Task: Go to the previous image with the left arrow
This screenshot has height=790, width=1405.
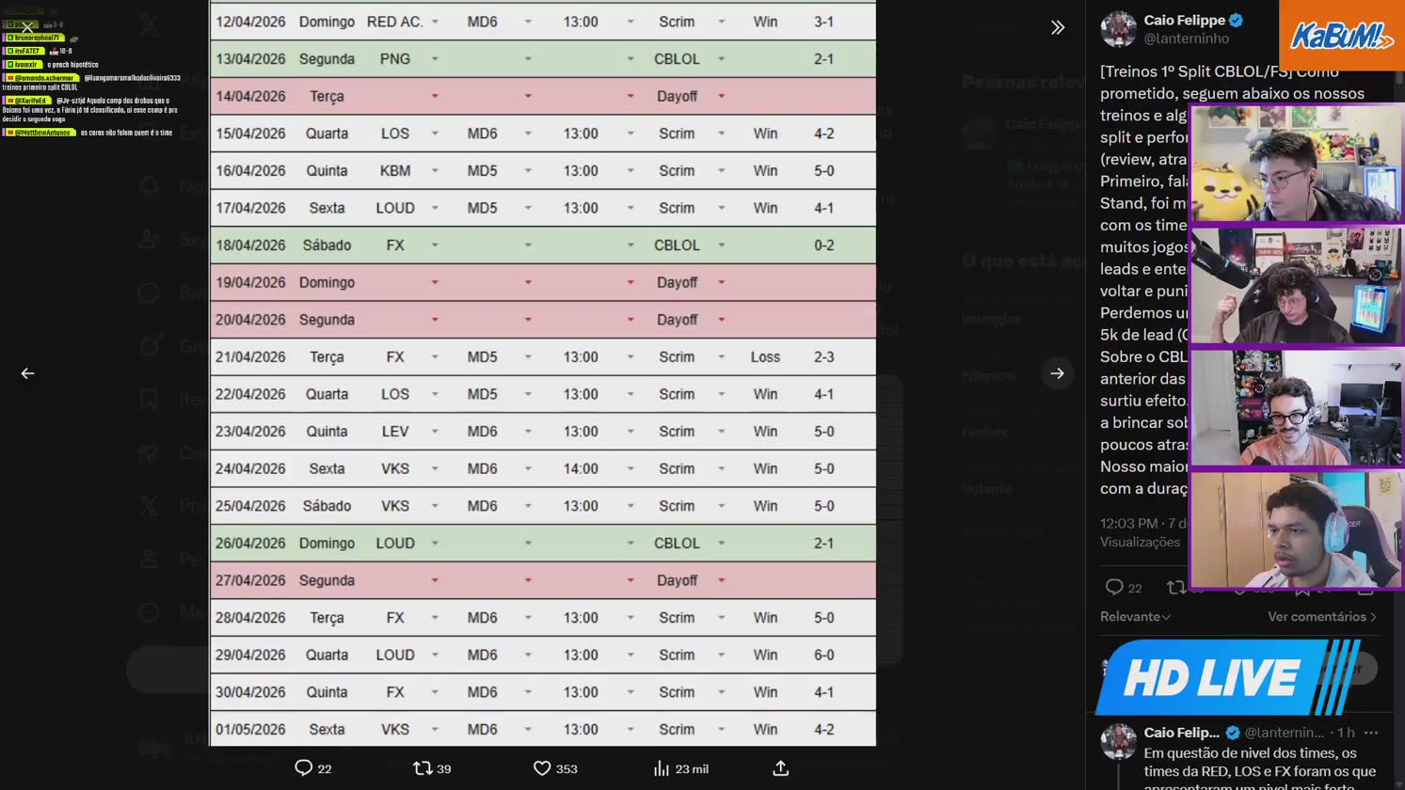Action: pos(27,373)
